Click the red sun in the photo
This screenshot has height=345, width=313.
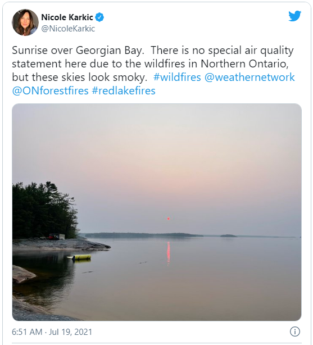(x=169, y=219)
